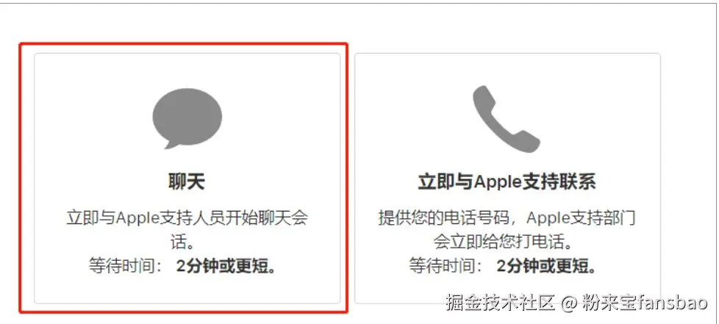Open the 聊天 card title
Image resolution: width=719 pixels, height=324 pixels.
click(186, 182)
